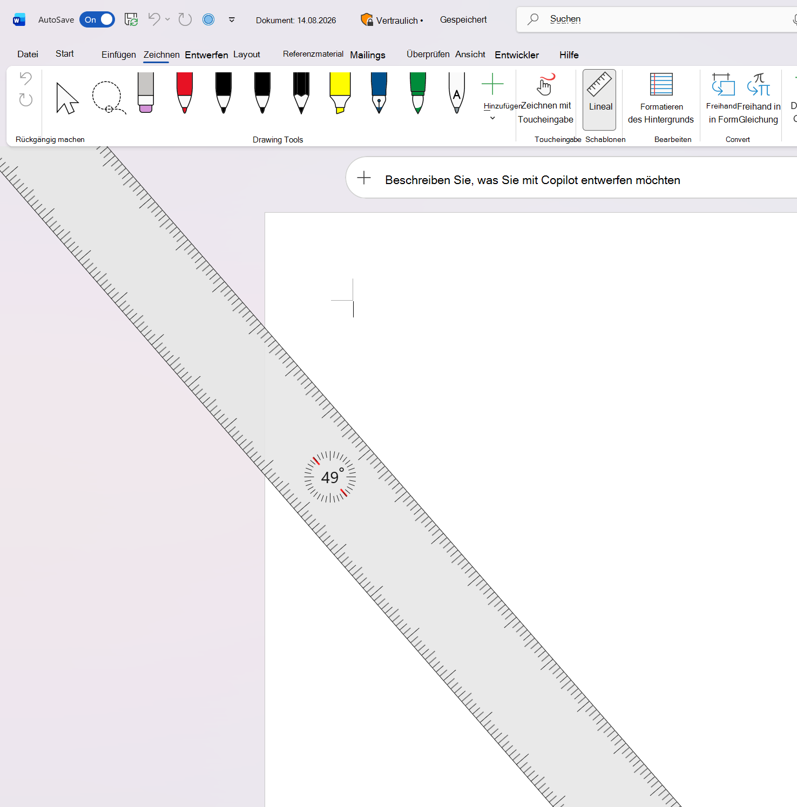Go to the Überprüfen tab
The image size is (797, 807).
[428, 54]
